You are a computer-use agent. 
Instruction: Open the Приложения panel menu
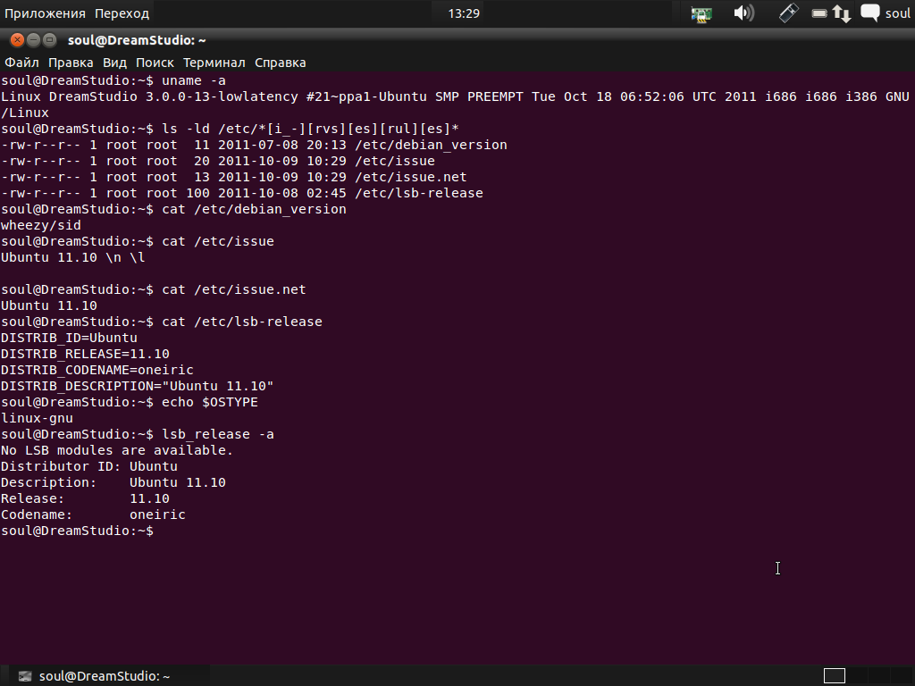[45, 13]
